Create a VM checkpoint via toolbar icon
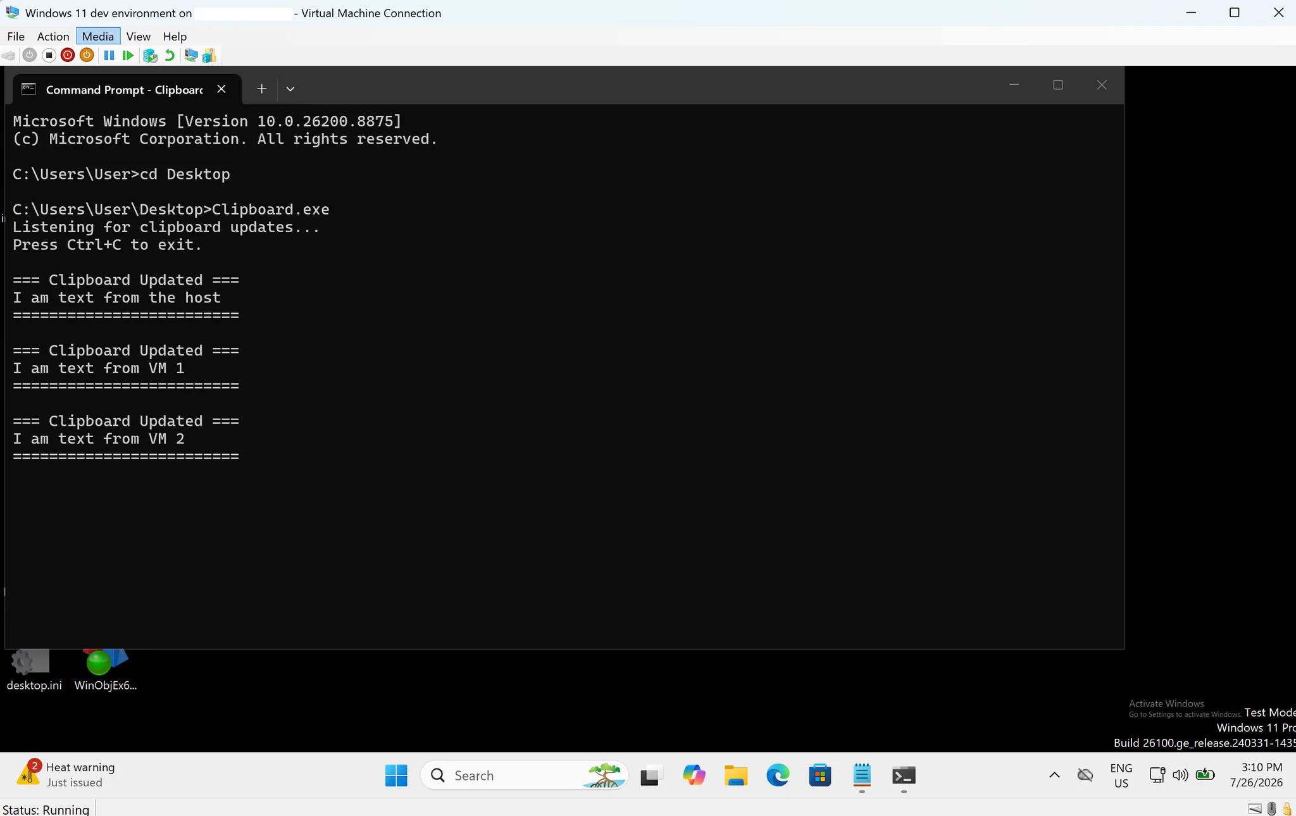This screenshot has width=1296, height=816. click(150, 56)
